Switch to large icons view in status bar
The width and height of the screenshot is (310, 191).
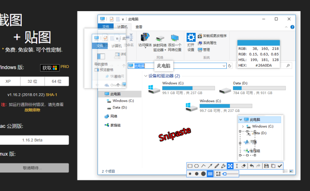pyautogui.click(x=291, y=171)
